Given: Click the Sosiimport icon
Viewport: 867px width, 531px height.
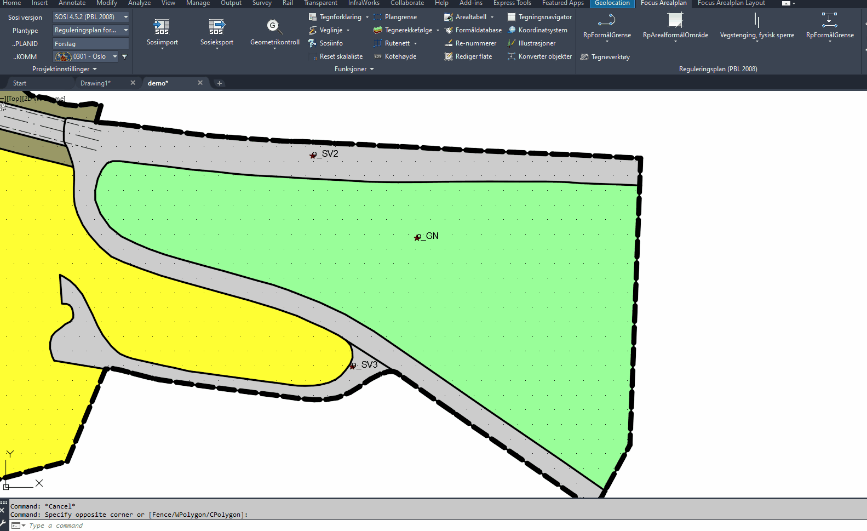Looking at the screenshot, I should point(162,26).
